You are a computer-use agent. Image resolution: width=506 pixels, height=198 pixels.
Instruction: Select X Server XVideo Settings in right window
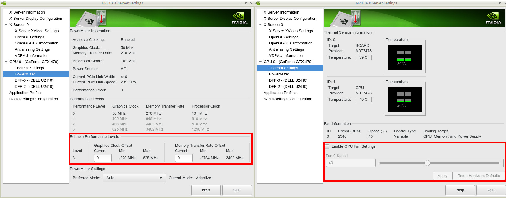[291, 31]
